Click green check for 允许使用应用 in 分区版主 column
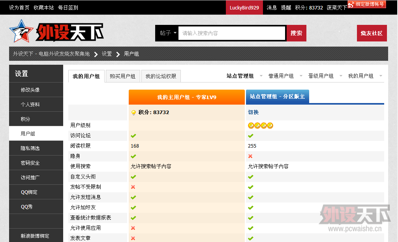 251,228
